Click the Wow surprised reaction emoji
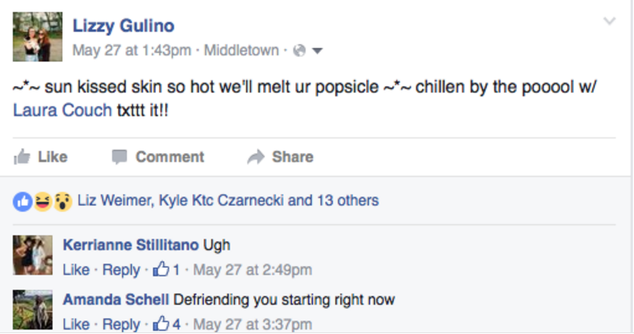The image size is (634, 334). tap(63, 201)
